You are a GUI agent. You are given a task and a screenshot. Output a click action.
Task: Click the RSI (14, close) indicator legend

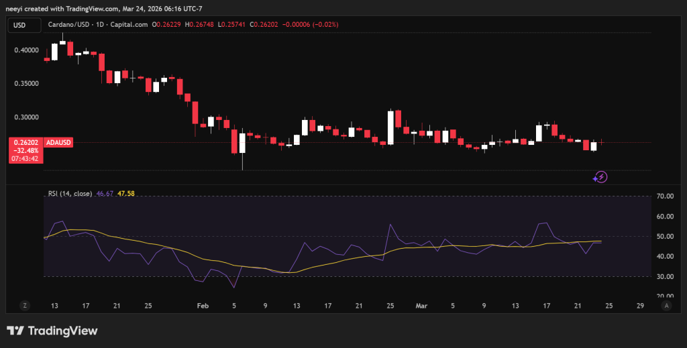pyautogui.click(x=70, y=194)
